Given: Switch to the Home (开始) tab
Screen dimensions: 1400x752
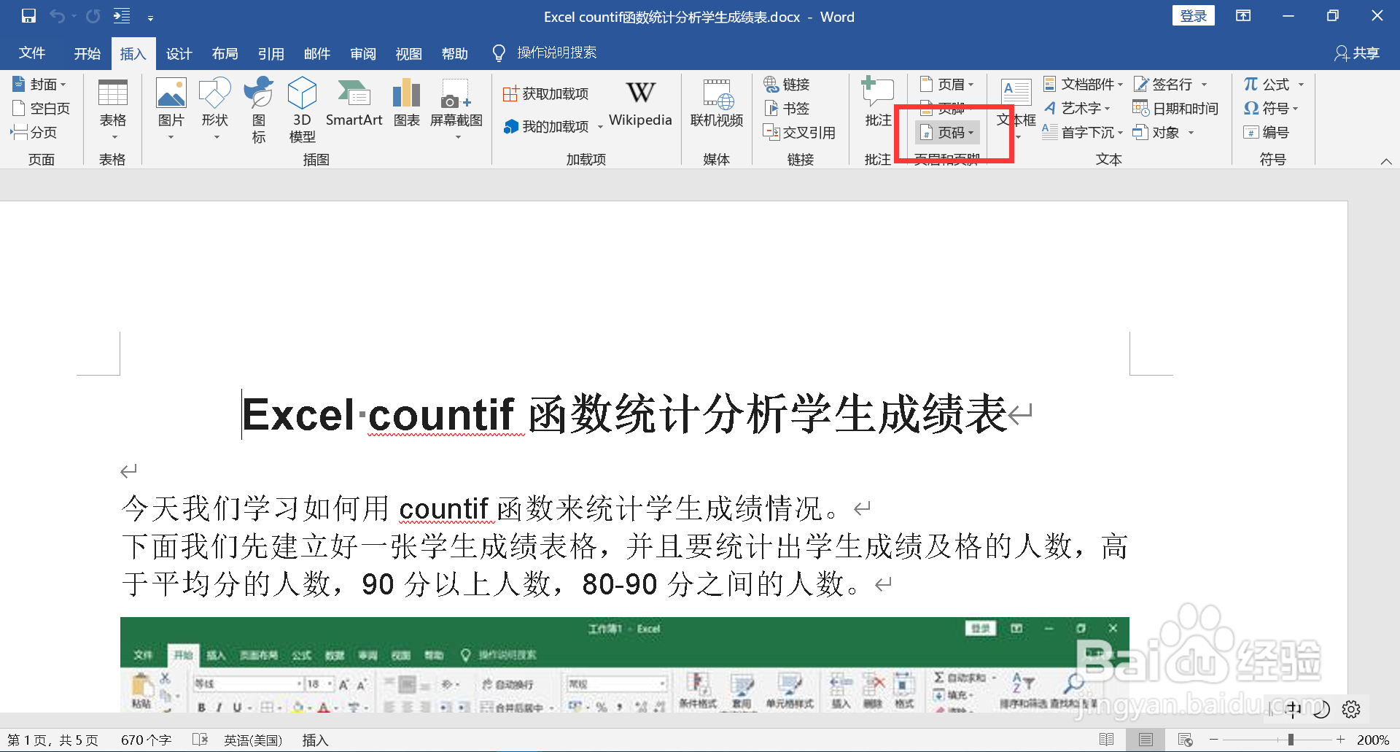Looking at the screenshot, I should click(87, 53).
